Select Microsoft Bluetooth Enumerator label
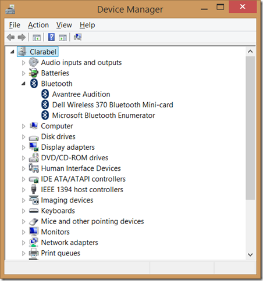This screenshot has height=281, width=263. 104,116
